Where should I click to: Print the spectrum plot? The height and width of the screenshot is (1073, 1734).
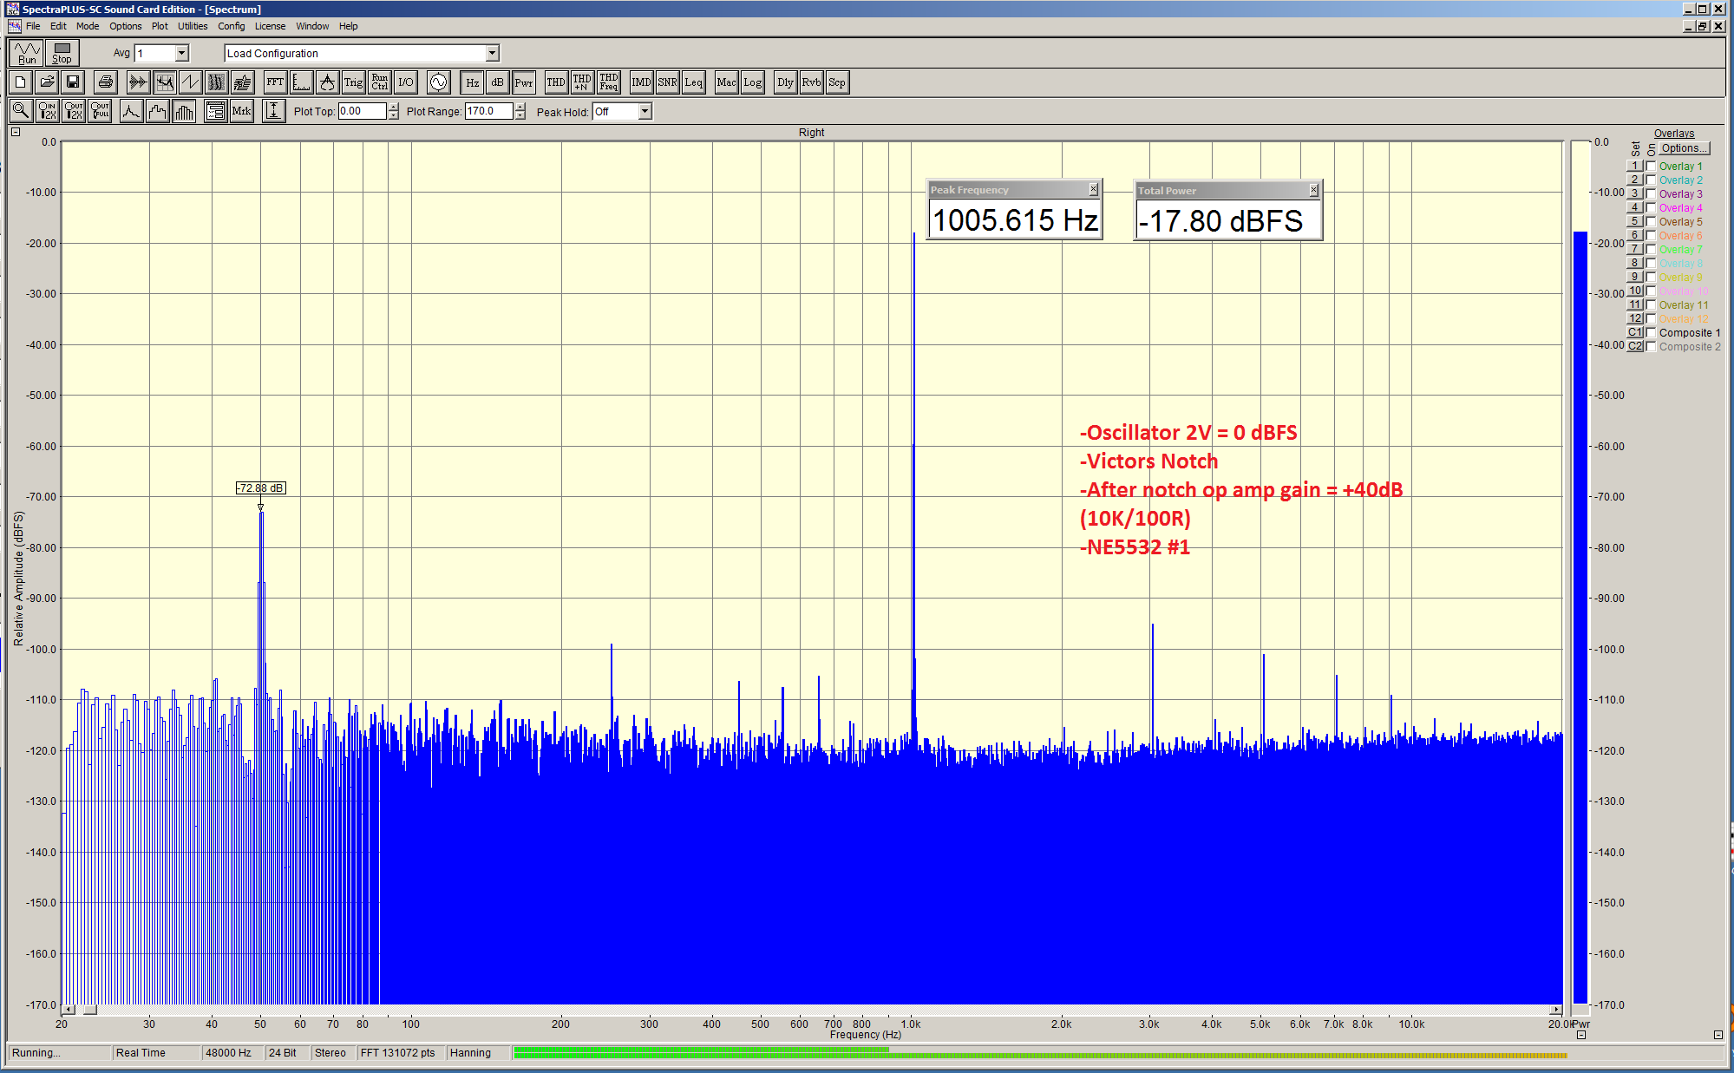(106, 82)
